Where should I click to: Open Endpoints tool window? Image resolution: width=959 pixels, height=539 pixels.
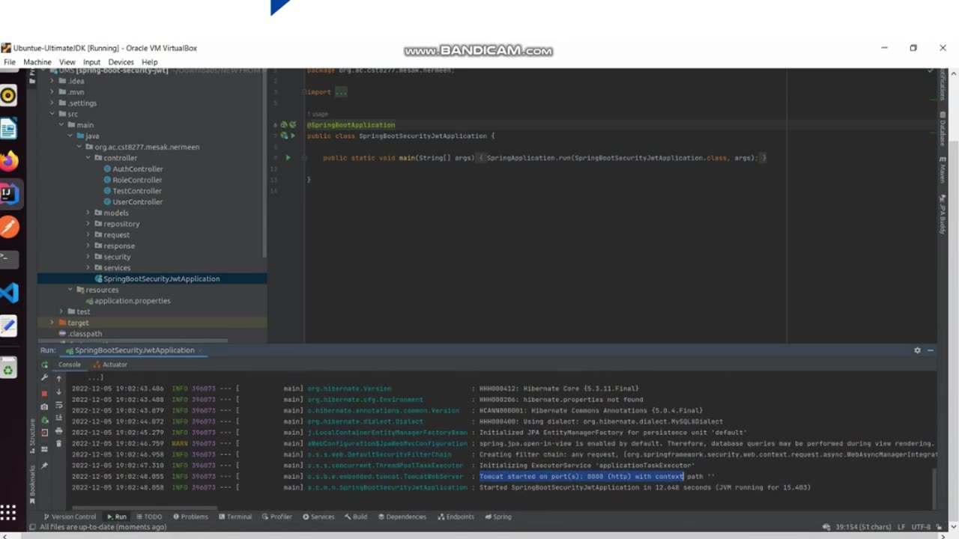tap(455, 517)
